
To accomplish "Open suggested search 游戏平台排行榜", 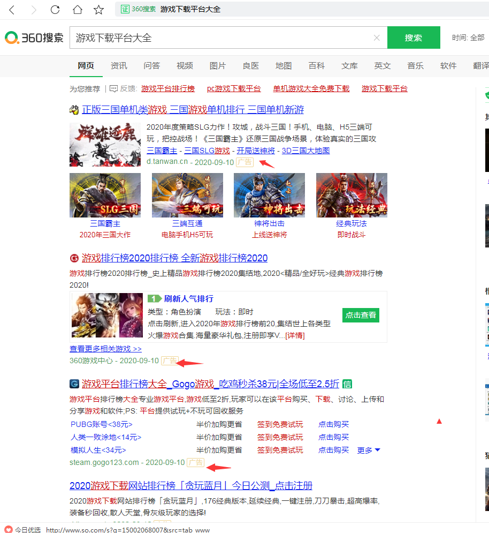I will [168, 89].
